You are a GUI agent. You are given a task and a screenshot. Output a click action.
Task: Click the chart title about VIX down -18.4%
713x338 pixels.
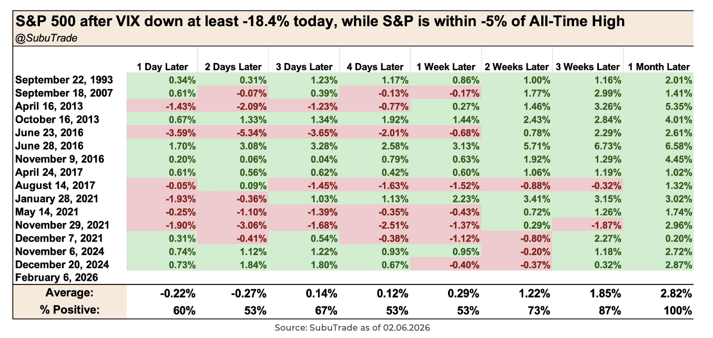click(x=320, y=22)
